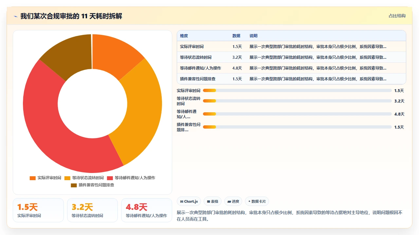Select the 数据卡片 tag
Screen dimensions: 419x235
(x=257, y=201)
